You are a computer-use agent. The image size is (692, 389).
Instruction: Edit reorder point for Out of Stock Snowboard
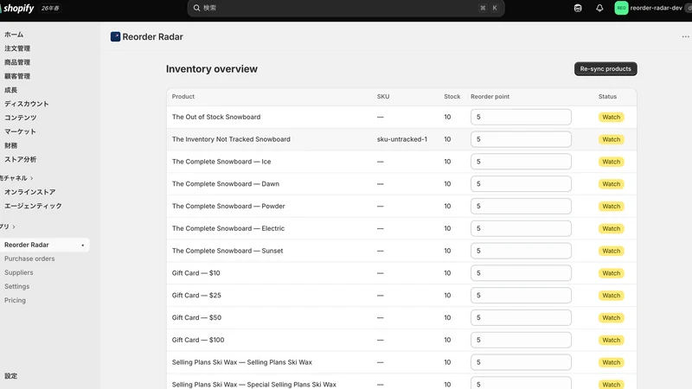(x=521, y=117)
